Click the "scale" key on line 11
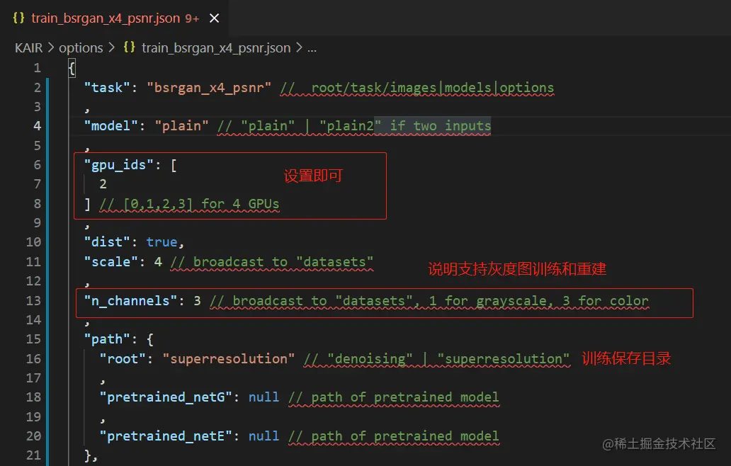This screenshot has height=466, width=731. (x=110, y=261)
